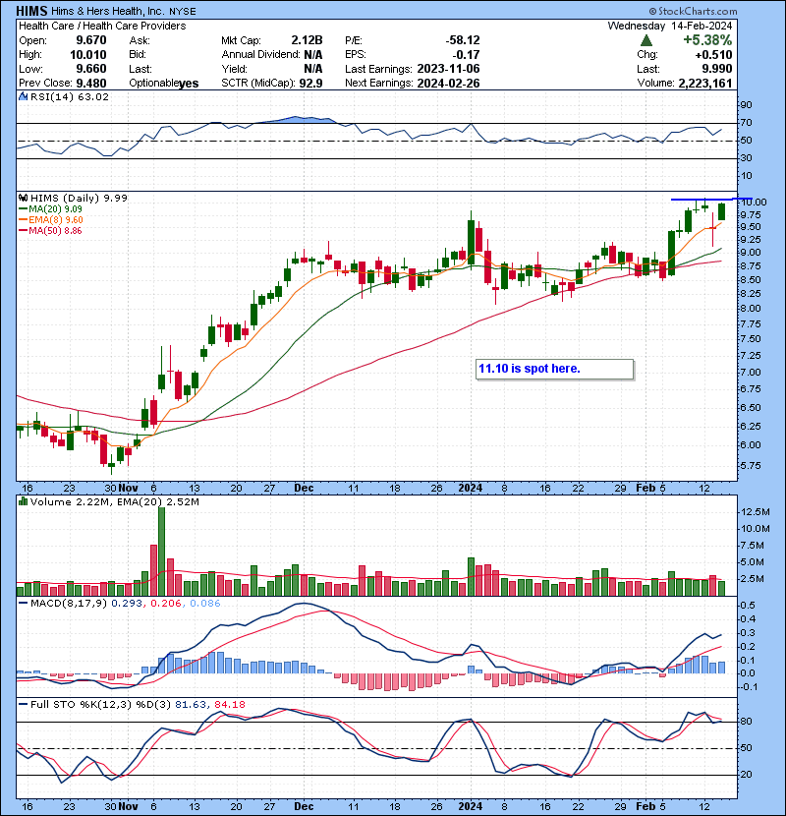Image resolution: width=786 pixels, height=816 pixels.
Task: Click the +5.38% percent change value
Action: coord(707,40)
